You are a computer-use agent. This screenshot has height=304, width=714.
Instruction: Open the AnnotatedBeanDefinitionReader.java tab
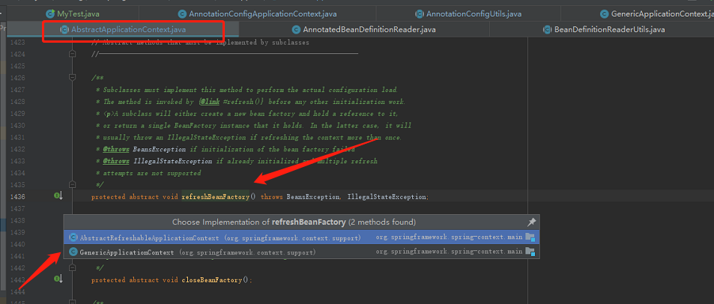(364, 30)
